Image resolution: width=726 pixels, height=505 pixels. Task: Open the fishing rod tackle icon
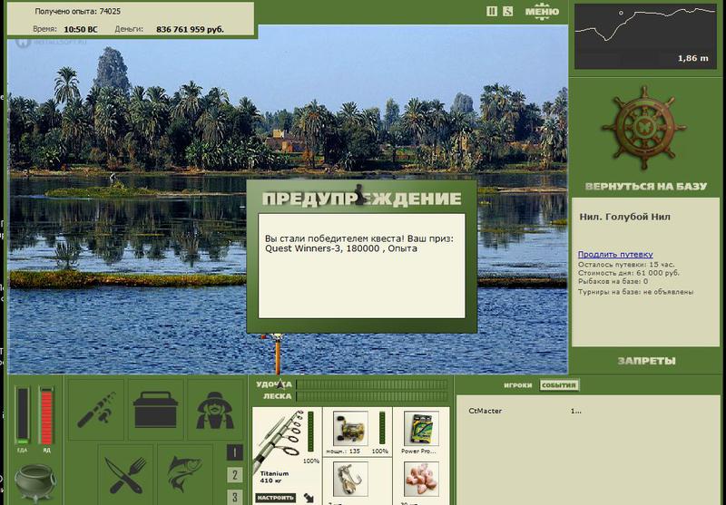[96, 410]
